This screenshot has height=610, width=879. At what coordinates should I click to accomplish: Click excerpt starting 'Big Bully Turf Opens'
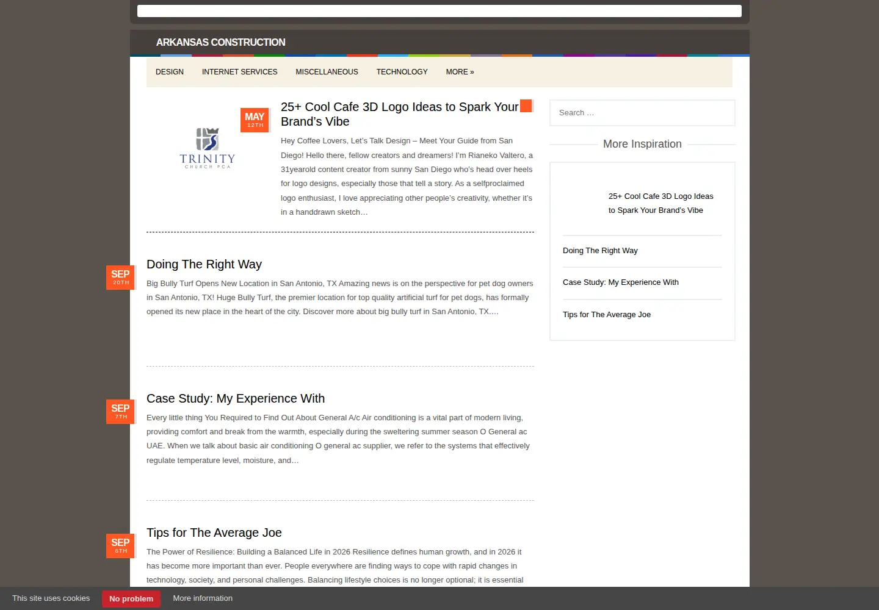click(340, 298)
